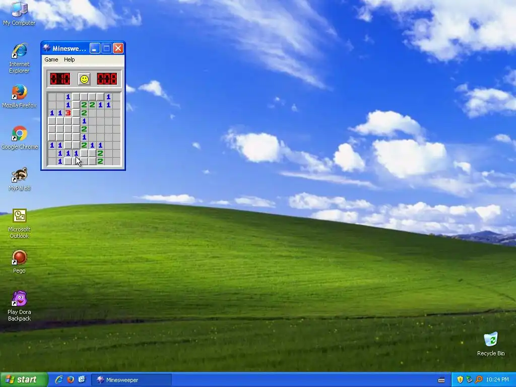Click the yellow smiley face to restart game
This screenshot has height=387, width=516.
pyautogui.click(x=84, y=79)
